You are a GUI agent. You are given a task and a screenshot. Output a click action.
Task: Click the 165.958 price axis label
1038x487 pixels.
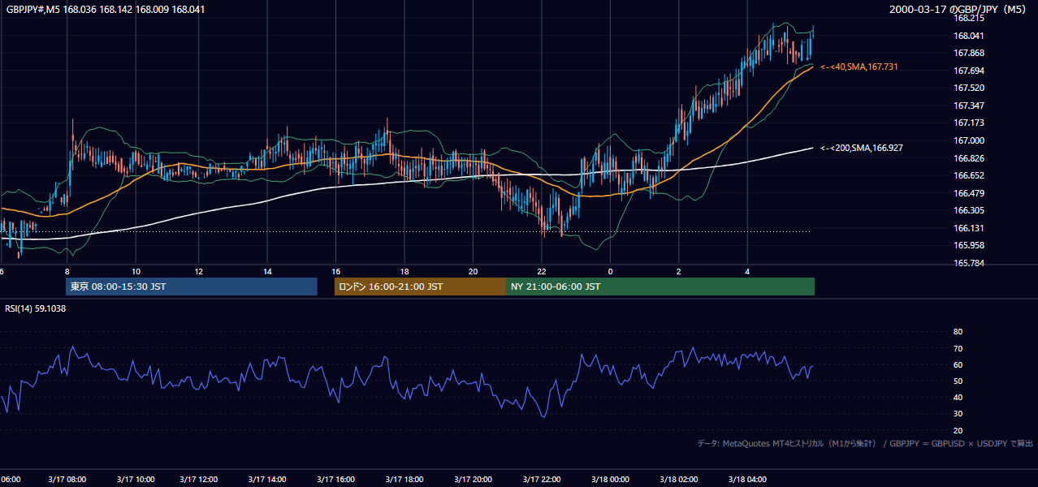pyautogui.click(x=969, y=245)
